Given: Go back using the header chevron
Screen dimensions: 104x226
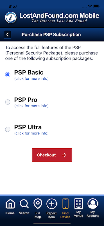Looking at the screenshot, I should point(8,34).
